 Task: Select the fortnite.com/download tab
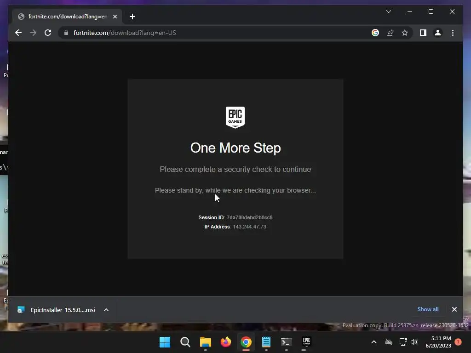click(x=67, y=17)
